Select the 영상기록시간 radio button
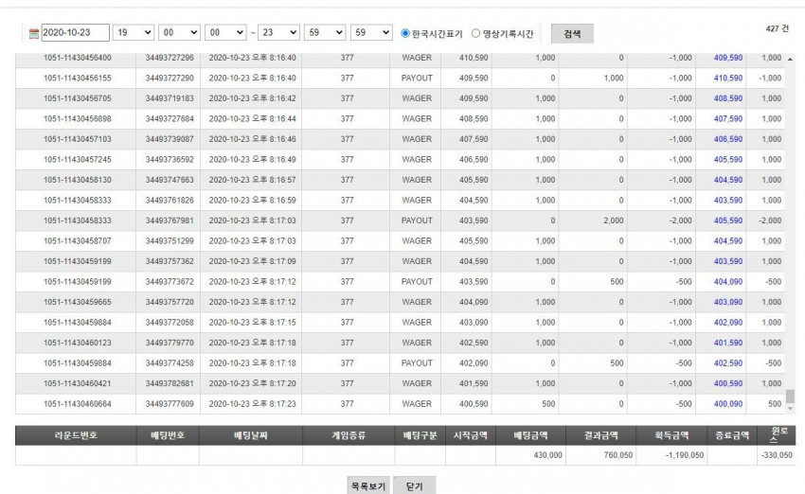Screen dimensions: 805x494 476,33
